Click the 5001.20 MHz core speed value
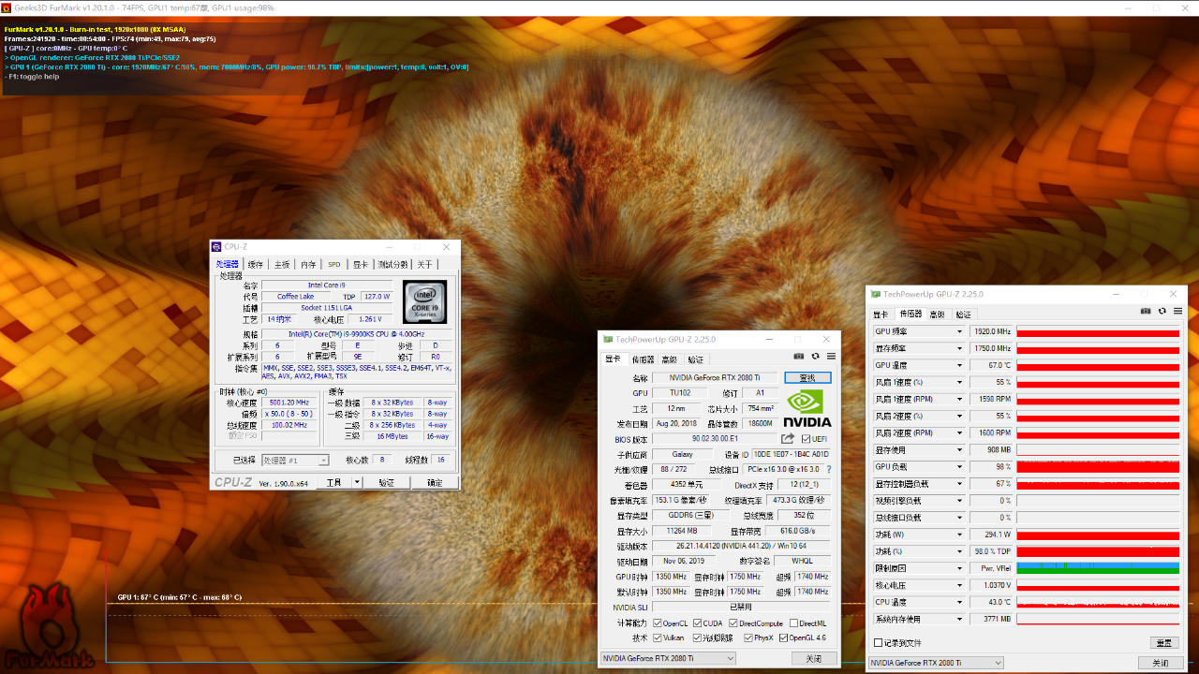 point(289,403)
